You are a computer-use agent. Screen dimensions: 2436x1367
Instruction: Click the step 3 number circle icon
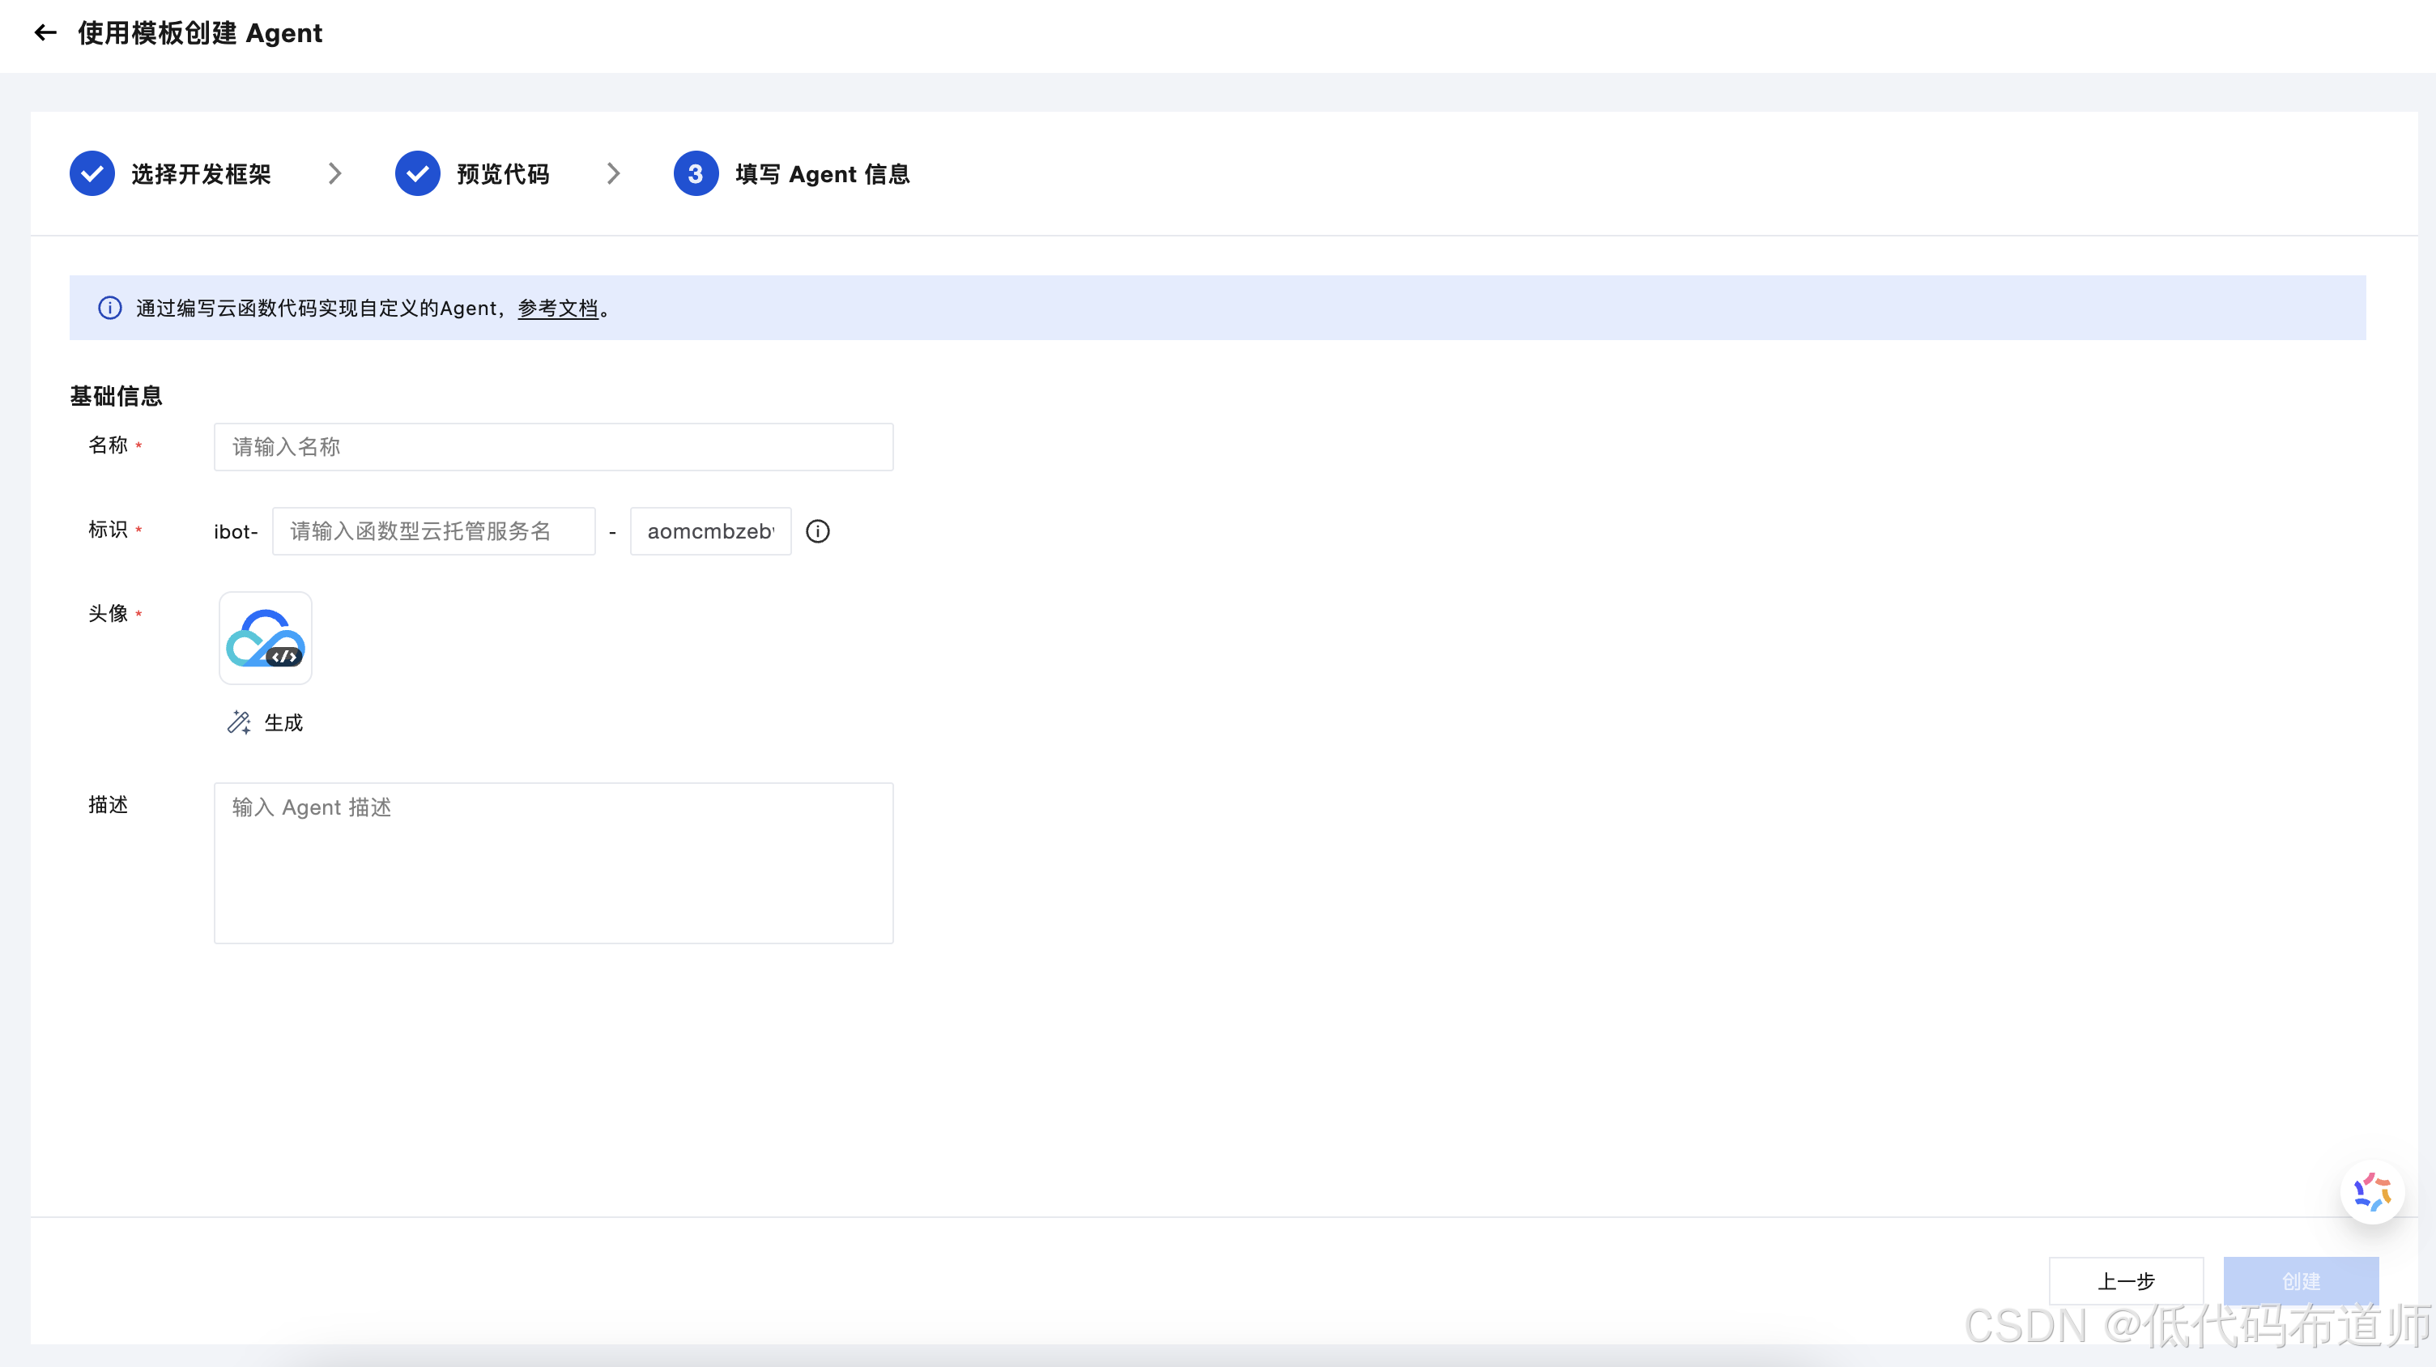pos(695,174)
